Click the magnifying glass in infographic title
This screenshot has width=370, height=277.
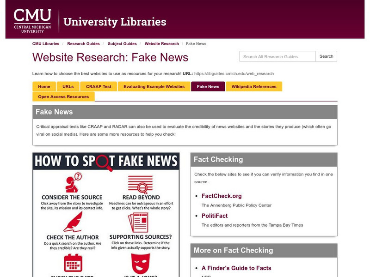103,163
